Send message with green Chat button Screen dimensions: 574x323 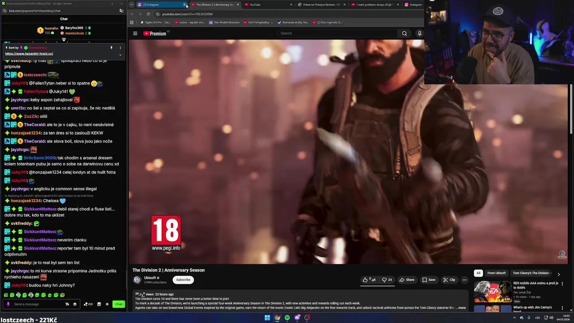pyautogui.click(x=118, y=304)
